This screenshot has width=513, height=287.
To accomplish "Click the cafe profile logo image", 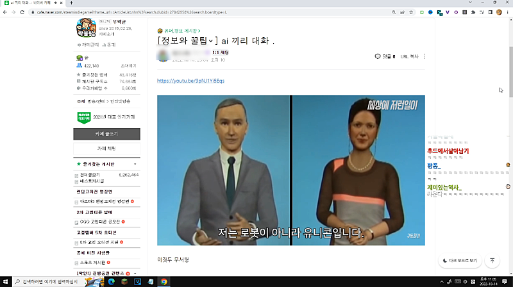I will (x=86, y=28).
